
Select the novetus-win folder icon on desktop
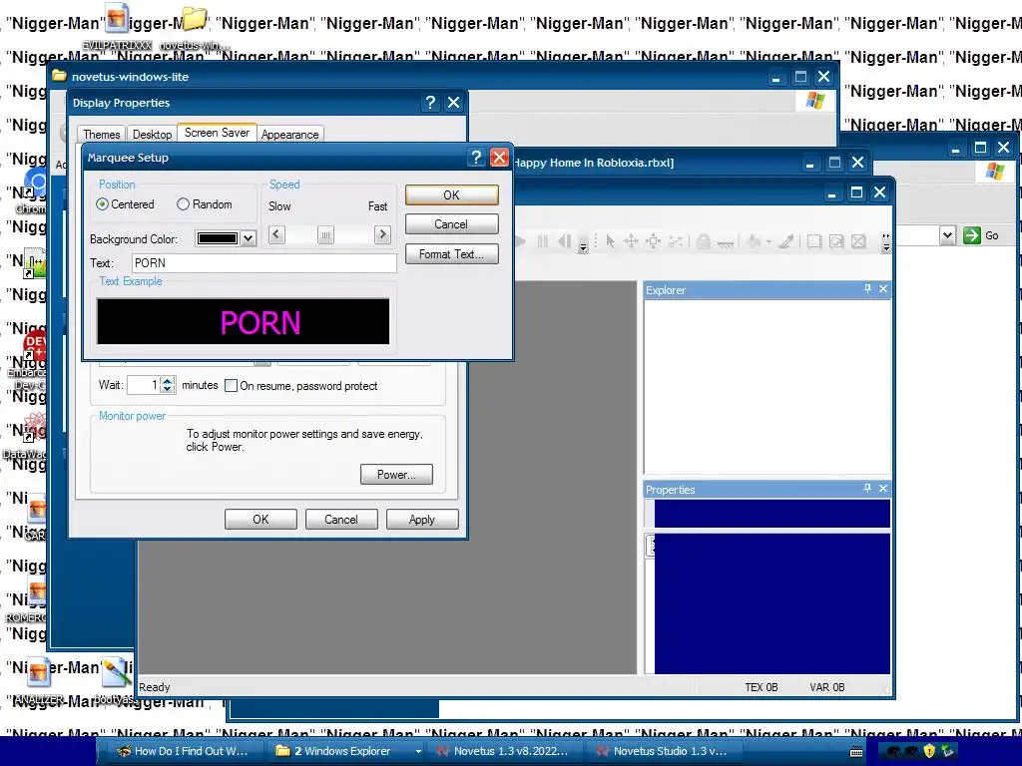[x=194, y=26]
